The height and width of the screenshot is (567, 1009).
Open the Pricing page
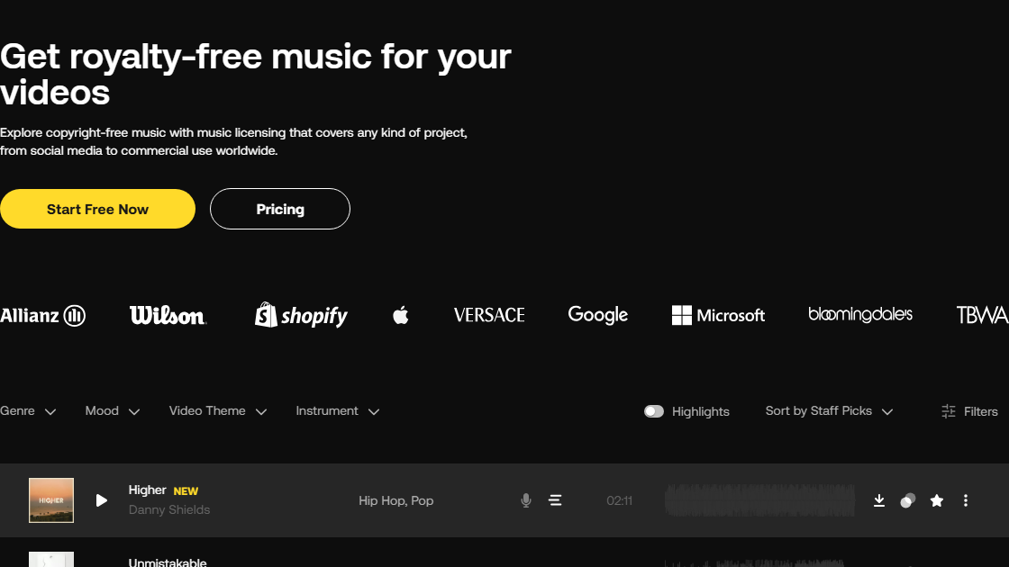(280, 209)
